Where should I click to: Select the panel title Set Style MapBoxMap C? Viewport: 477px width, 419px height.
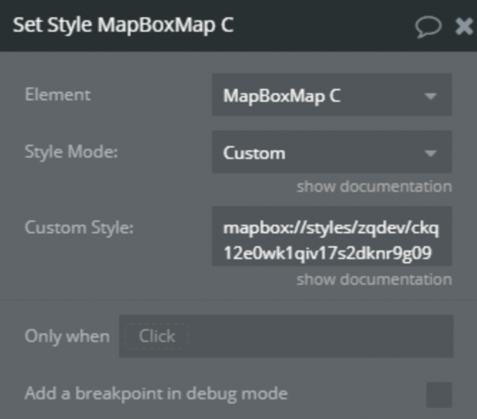(124, 25)
